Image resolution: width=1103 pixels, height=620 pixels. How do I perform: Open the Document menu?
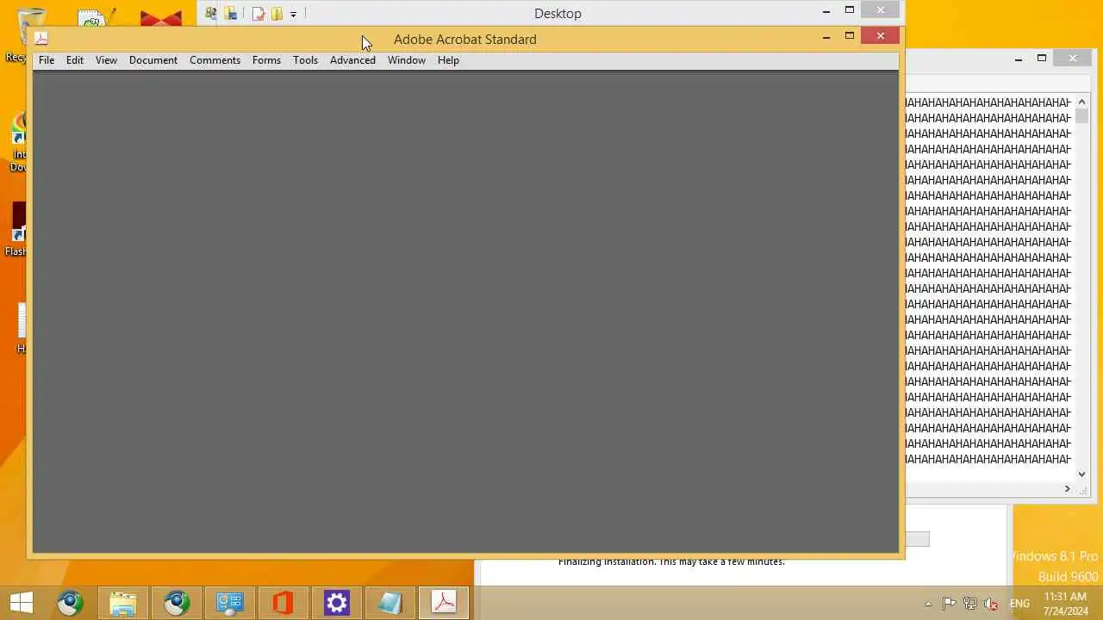(x=153, y=60)
